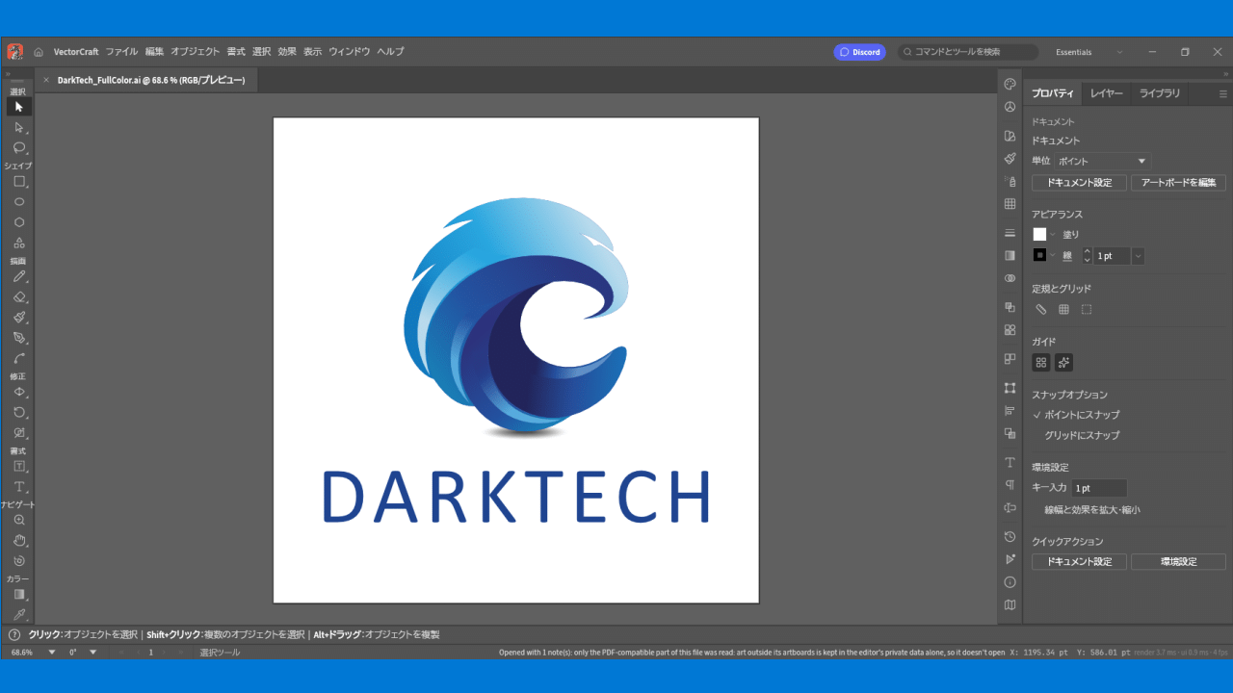Screen dimensions: 1233x693
Task: Click 環境設定 button under クイックアクション
Action: [x=1178, y=561]
